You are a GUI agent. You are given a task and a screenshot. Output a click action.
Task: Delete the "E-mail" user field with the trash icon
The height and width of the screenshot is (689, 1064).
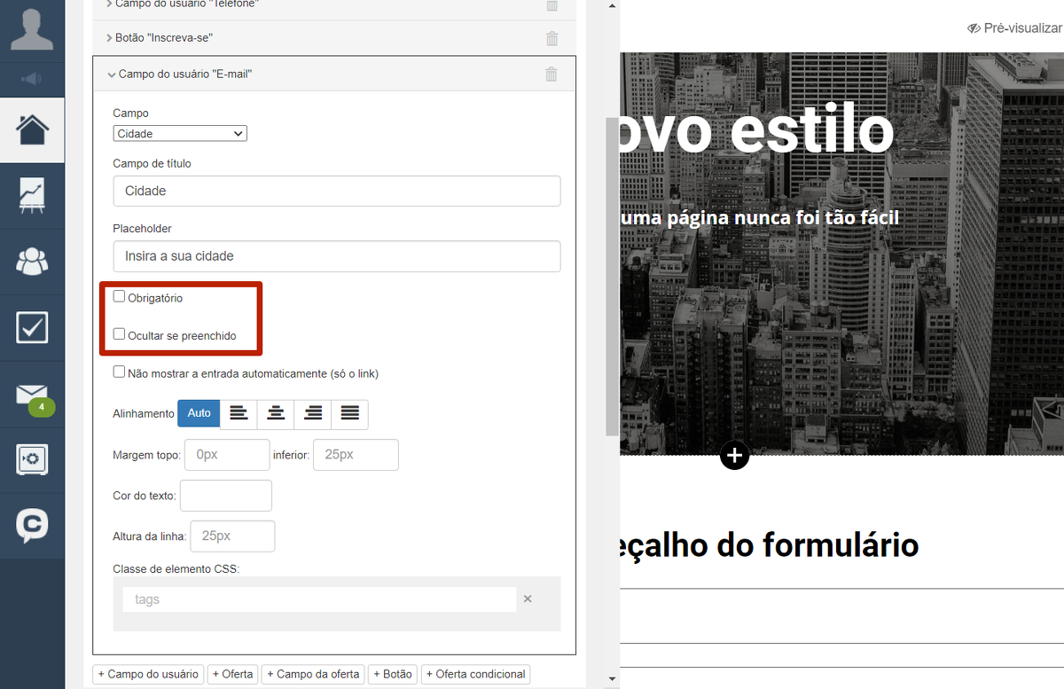pyautogui.click(x=552, y=74)
